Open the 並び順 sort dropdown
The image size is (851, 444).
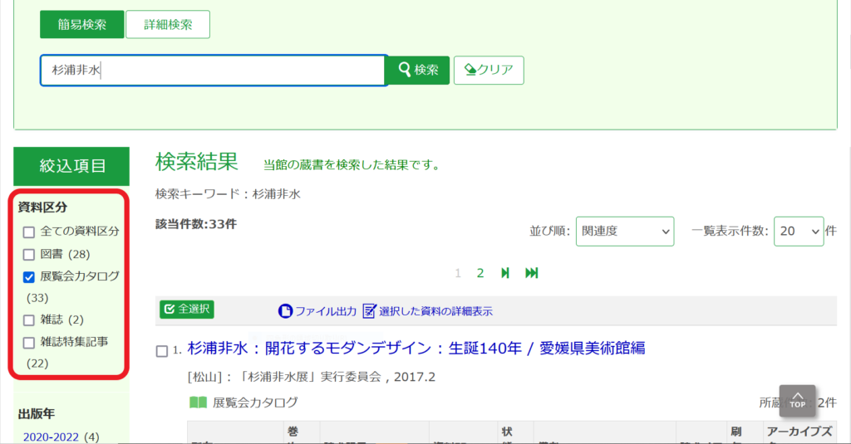tap(625, 232)
